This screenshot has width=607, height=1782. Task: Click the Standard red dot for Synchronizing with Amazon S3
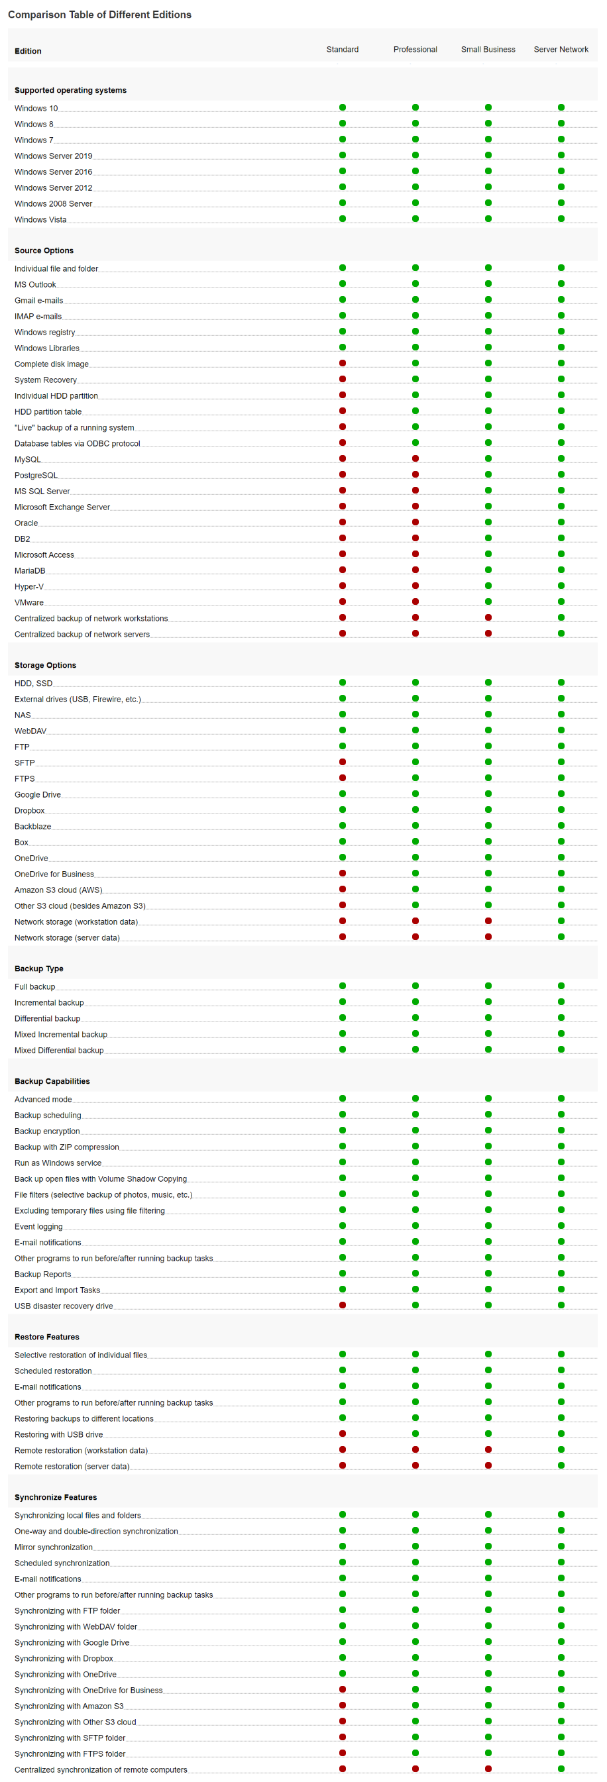tap(343, 1705)
